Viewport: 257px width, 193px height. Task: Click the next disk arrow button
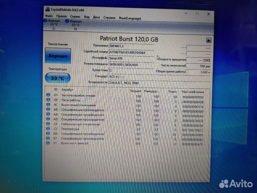[x=208, y=40]
